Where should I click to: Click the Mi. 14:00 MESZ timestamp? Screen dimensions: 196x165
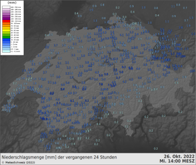177,161
